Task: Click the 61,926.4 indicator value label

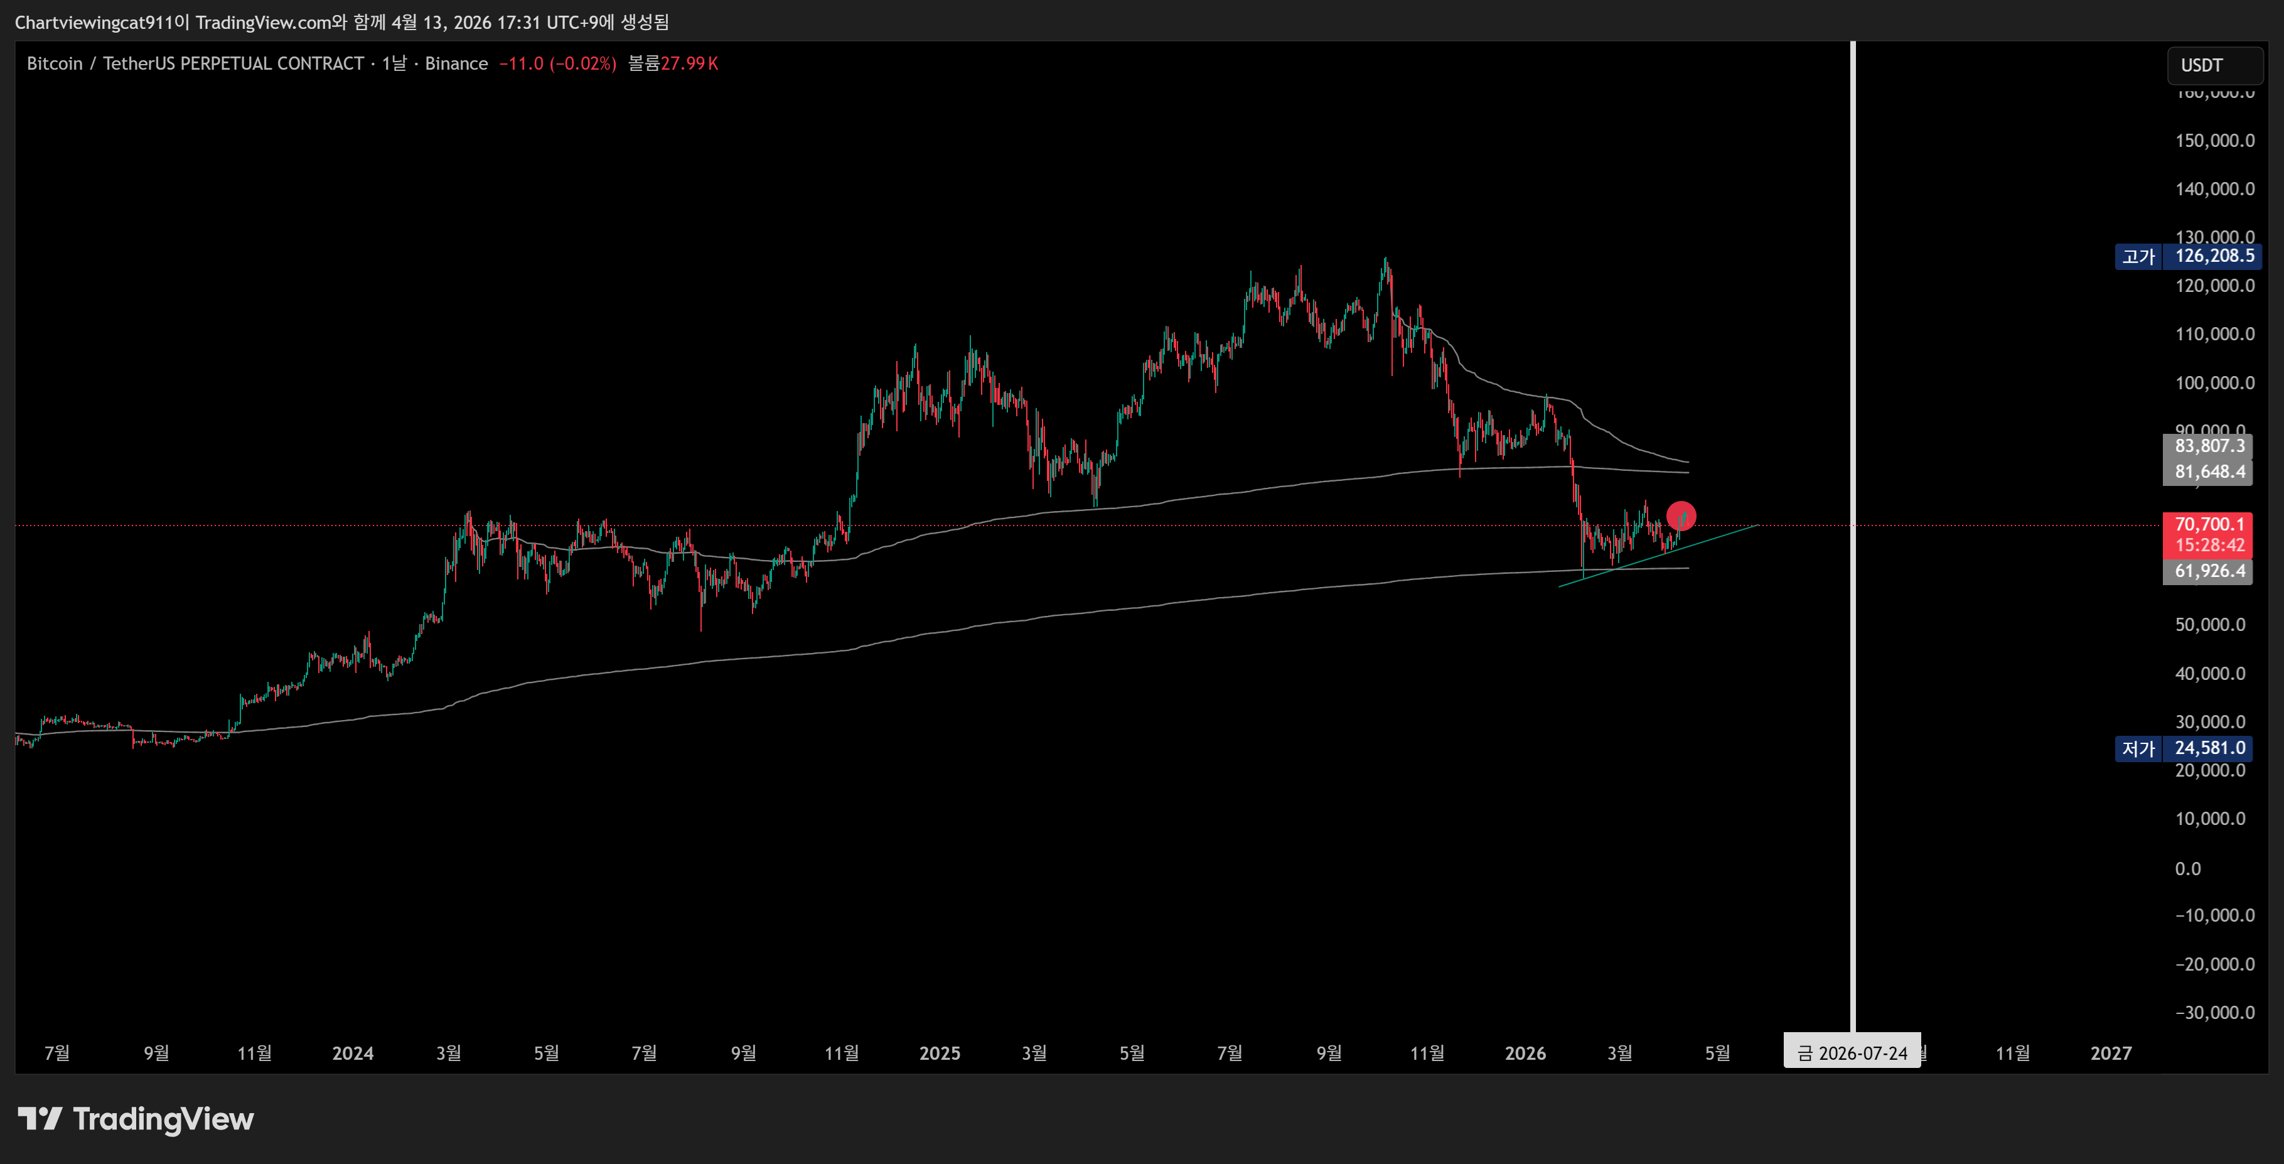Action: click(x=2209, y=571)
